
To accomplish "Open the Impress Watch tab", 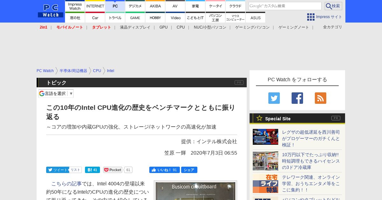I will coord(75,6).
